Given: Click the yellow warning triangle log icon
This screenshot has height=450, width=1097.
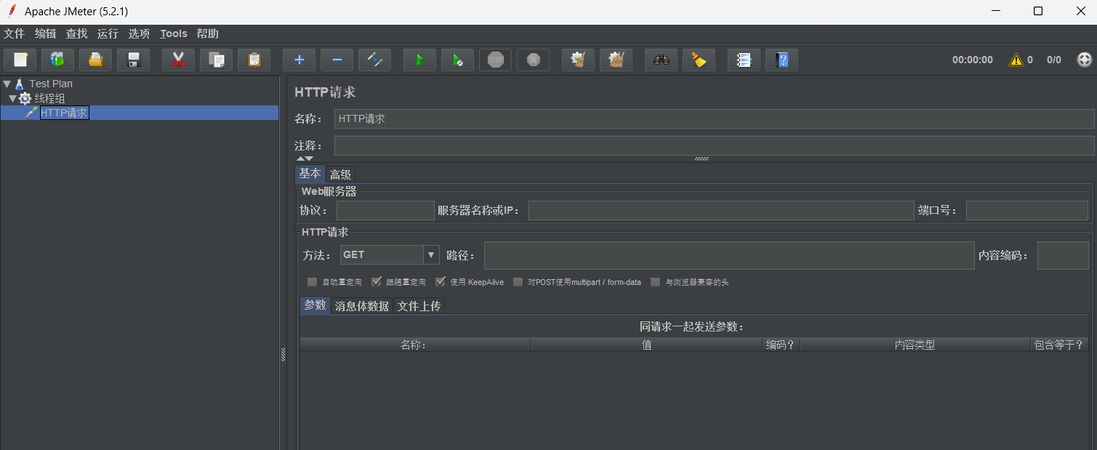Looking at the screenshot, I should [1016, 60].
